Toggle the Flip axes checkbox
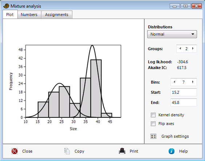The width and height of the screenshot is (205, 161). [153, 124]
